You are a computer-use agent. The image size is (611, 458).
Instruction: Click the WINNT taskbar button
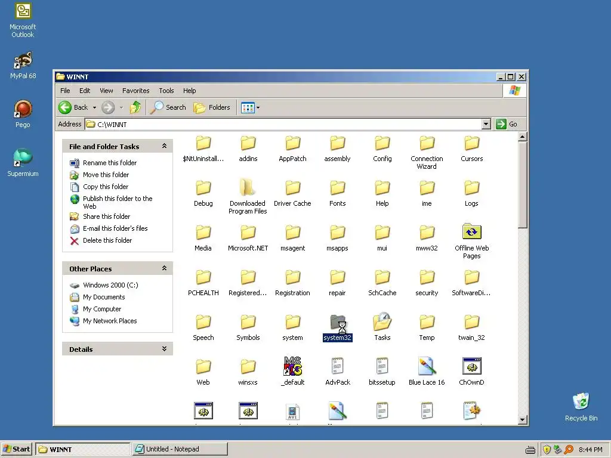pyautogui.click(x=82, y=449)
